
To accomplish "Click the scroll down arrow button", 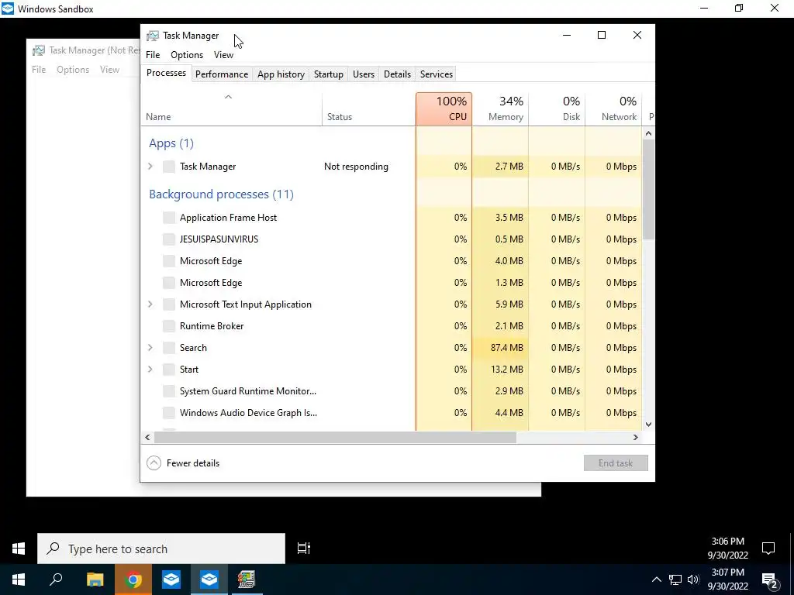I will tap(648, 425).
